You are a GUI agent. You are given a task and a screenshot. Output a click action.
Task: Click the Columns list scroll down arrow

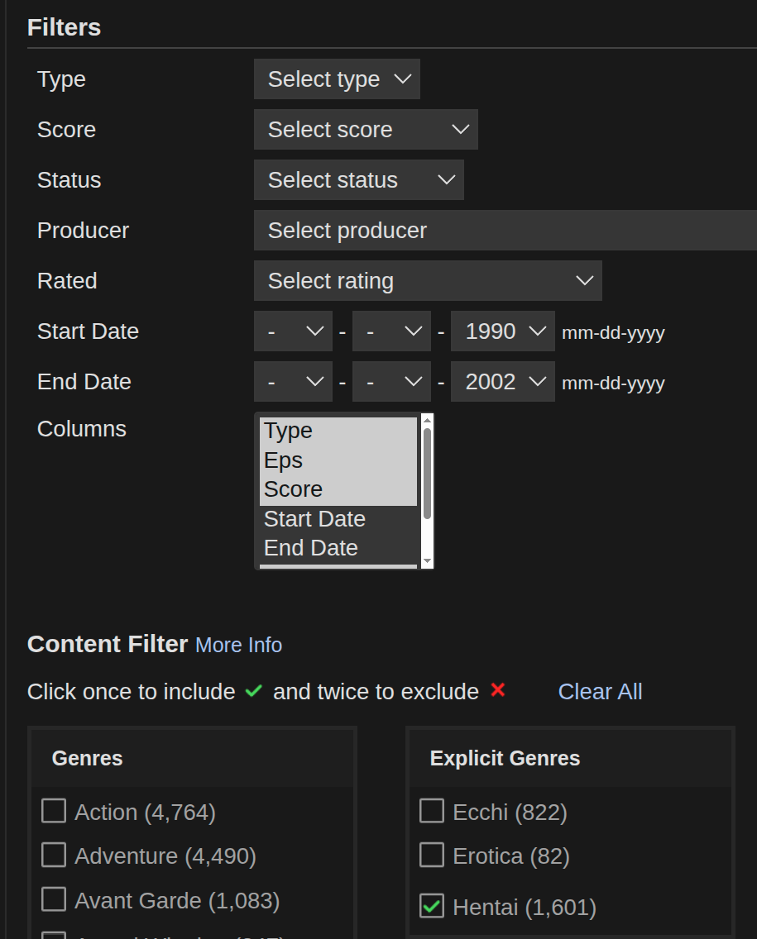tap(428, 561)
